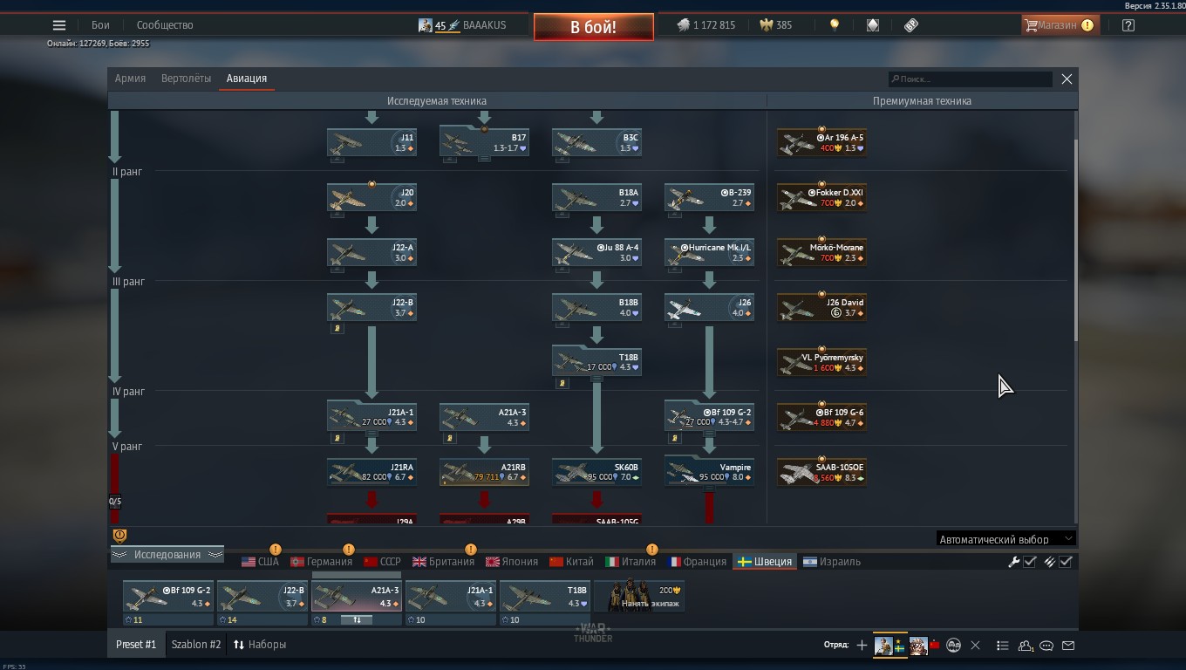Select premium Bf 109 G-6
Image resolution: width=1186 pixels, height=670 pixels.
821,417
